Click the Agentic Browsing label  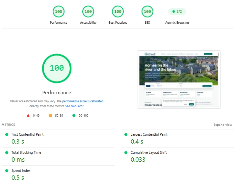(x=177, y=23)
